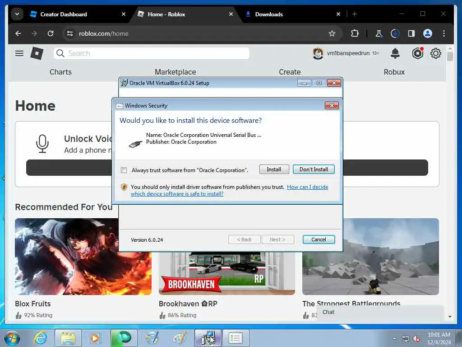The height and width of the screenshot is (347, 462).
Task: Click the Brookhaven RP title
Action: (x=188, y=304)
